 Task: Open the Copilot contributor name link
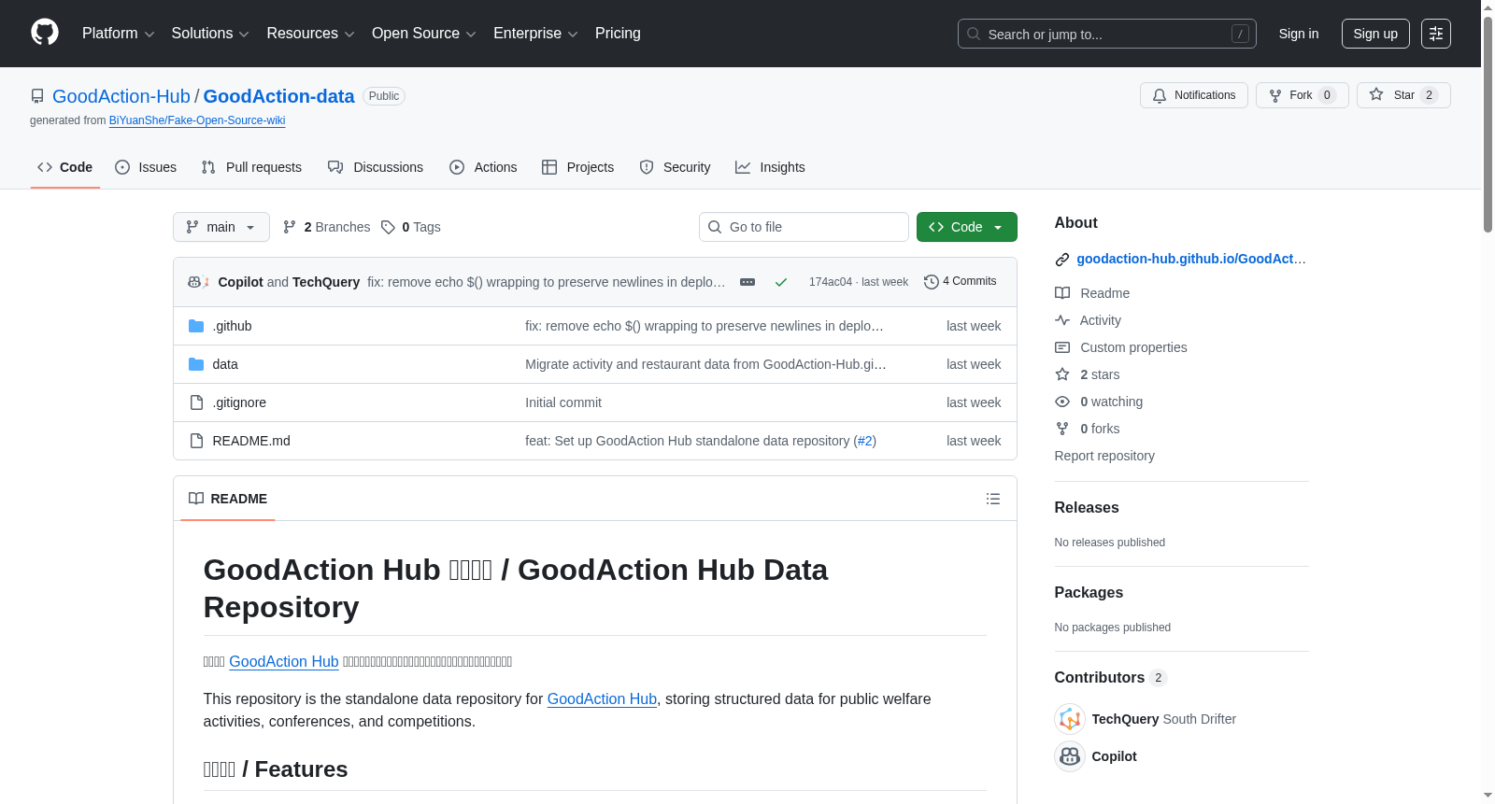(1115, 756)
